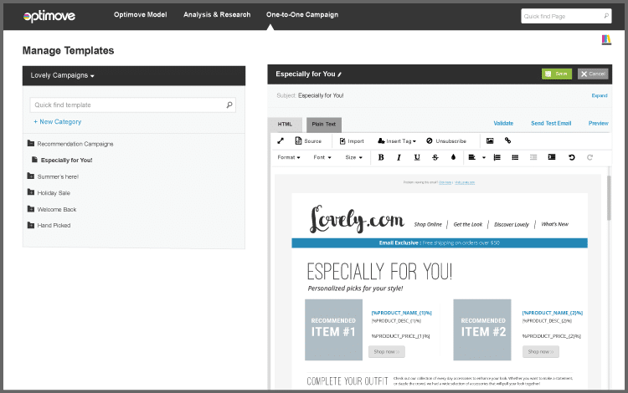The image size is (628, 393).
Task: Open the Optimove Model menu
Action: pyautogui.click(x=140, y=15)
